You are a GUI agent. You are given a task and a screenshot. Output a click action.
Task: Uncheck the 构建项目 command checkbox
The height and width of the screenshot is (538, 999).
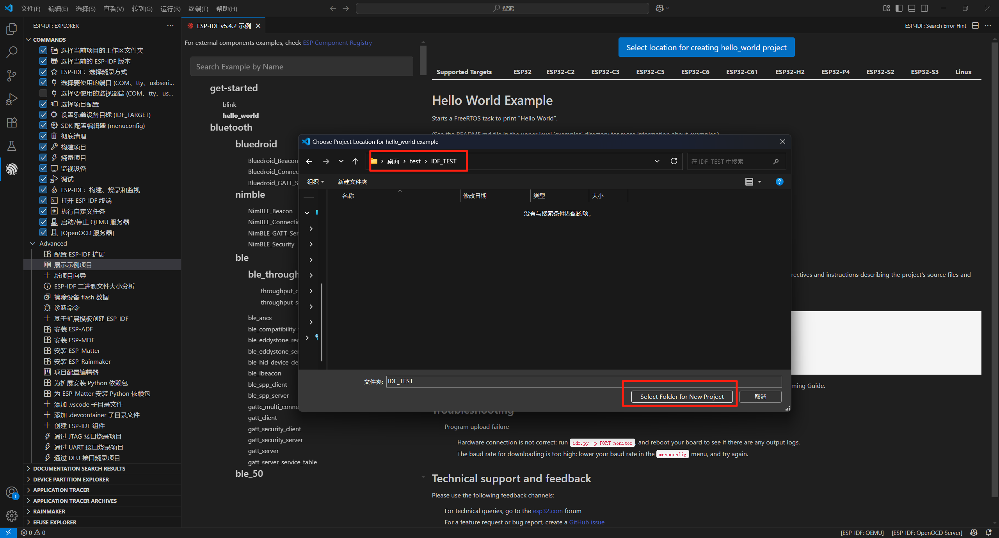tap(43, 147)
